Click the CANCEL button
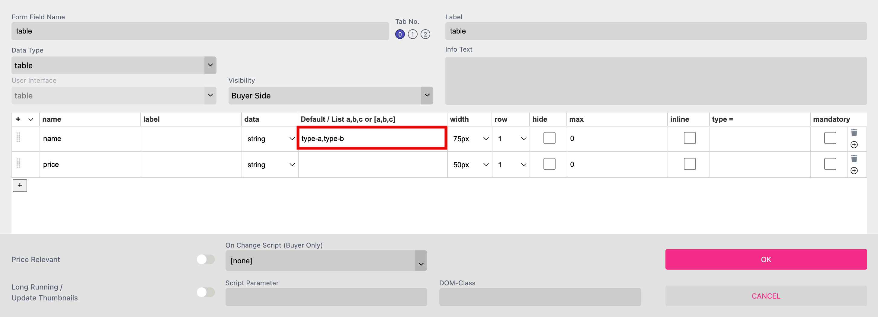Screen dimensions: 878x317 [x=766, y=296]
